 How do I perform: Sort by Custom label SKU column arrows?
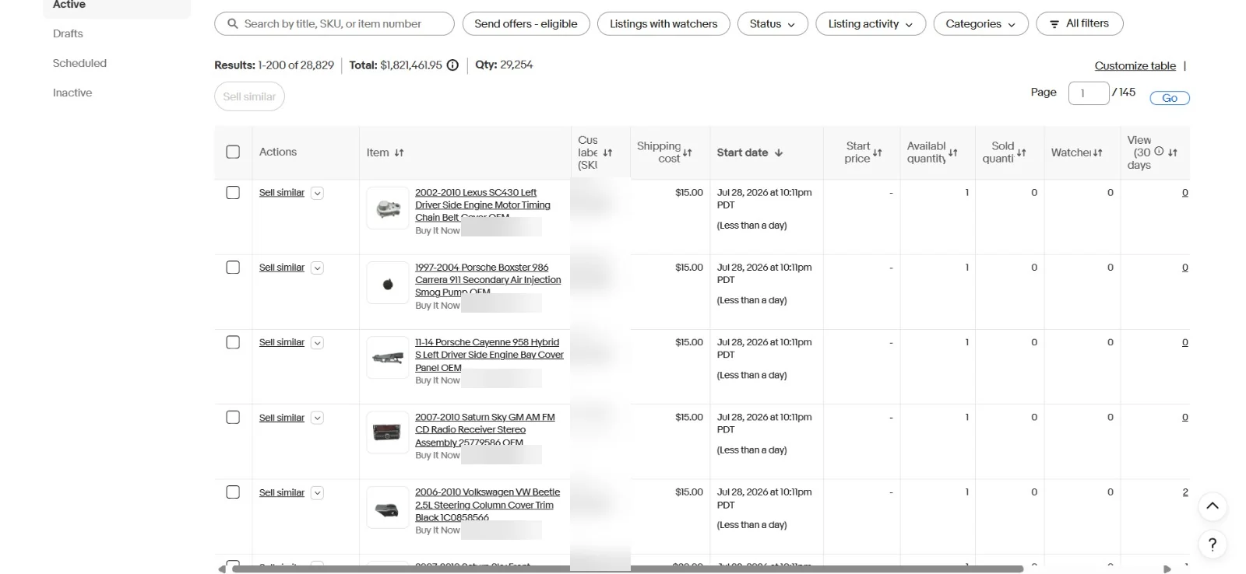point(607,153)
